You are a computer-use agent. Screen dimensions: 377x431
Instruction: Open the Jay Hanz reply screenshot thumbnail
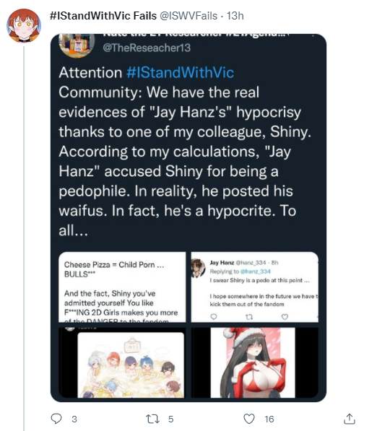[255, 287]
